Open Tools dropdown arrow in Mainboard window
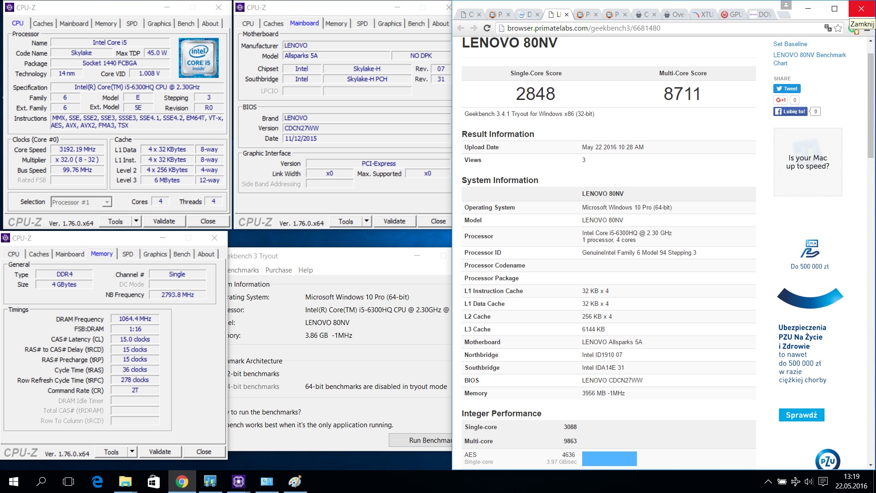This screenshot has width=876, height=493. [366, 221]
